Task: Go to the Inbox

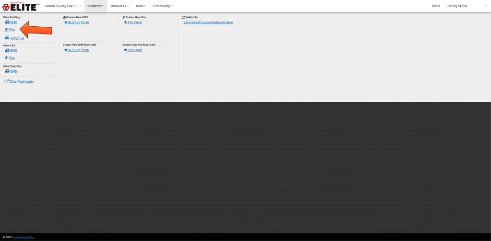Action: coord(435,6)
